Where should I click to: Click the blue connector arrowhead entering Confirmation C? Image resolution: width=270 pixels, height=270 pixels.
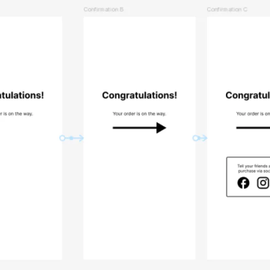[x=204, y=138]
